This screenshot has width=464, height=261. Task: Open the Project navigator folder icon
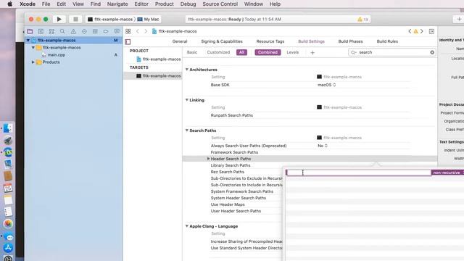tap(30, 31)
